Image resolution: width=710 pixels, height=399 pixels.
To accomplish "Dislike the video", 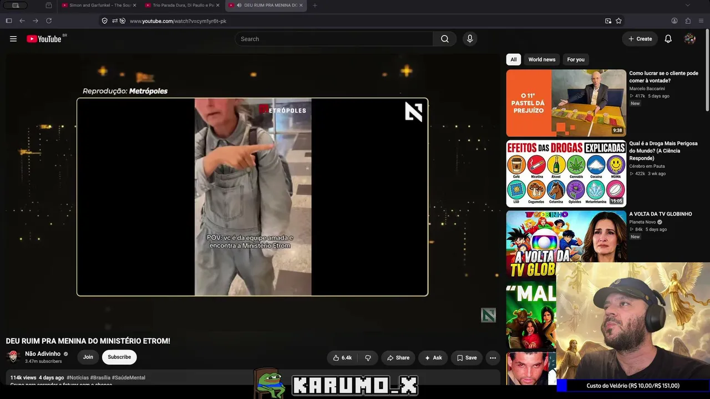I will (x=368, y=358).
